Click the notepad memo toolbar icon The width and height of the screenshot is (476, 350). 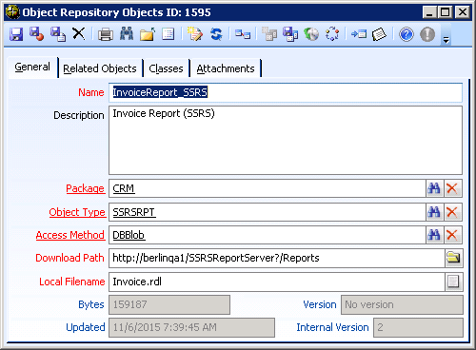click(x=379, y=34)
